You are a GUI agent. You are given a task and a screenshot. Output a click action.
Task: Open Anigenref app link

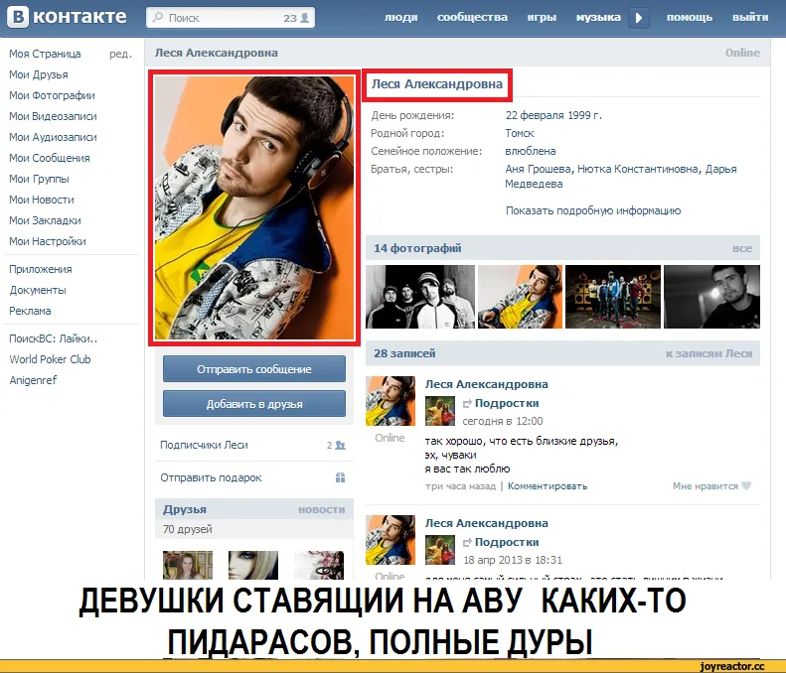(33, 380)
